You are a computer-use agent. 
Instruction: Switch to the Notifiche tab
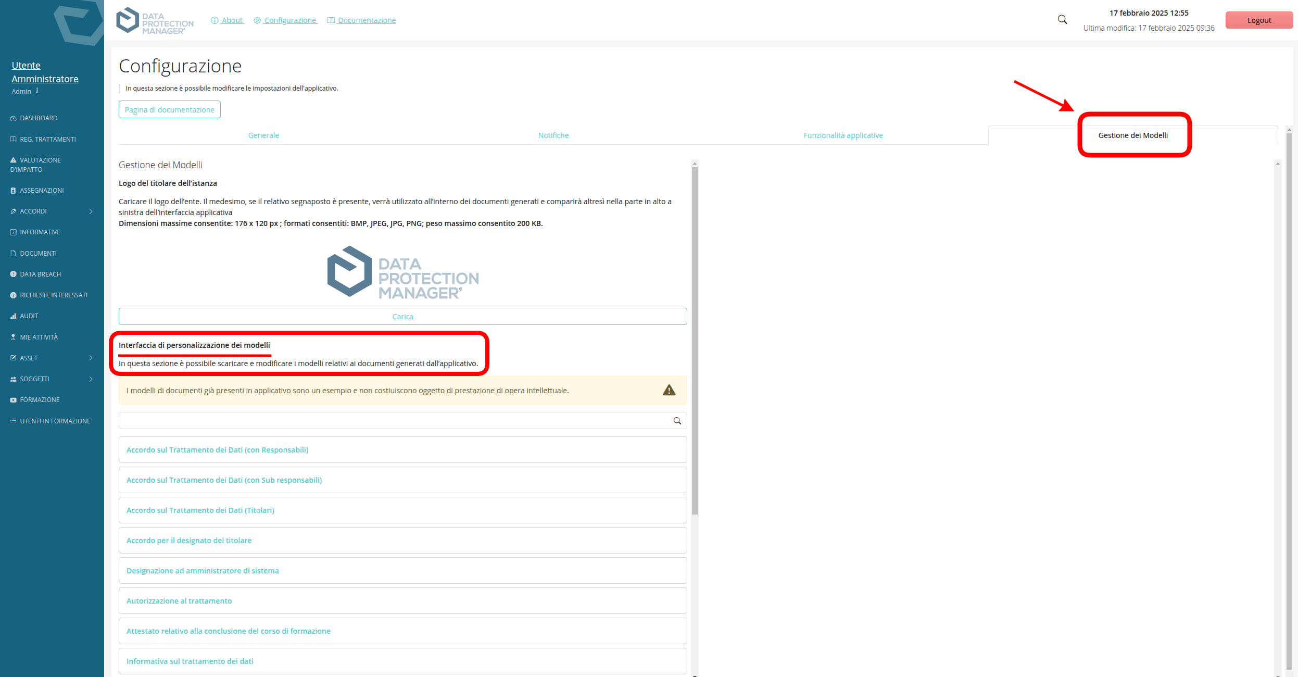[x=553, y=135]
